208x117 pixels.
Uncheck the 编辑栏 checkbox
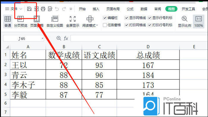[105, 18]
